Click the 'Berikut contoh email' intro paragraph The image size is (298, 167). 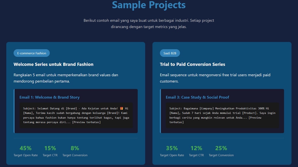pyautogui.click(x=149, y=24)
